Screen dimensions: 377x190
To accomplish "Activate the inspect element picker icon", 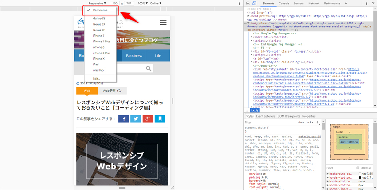I will [248, 4].
